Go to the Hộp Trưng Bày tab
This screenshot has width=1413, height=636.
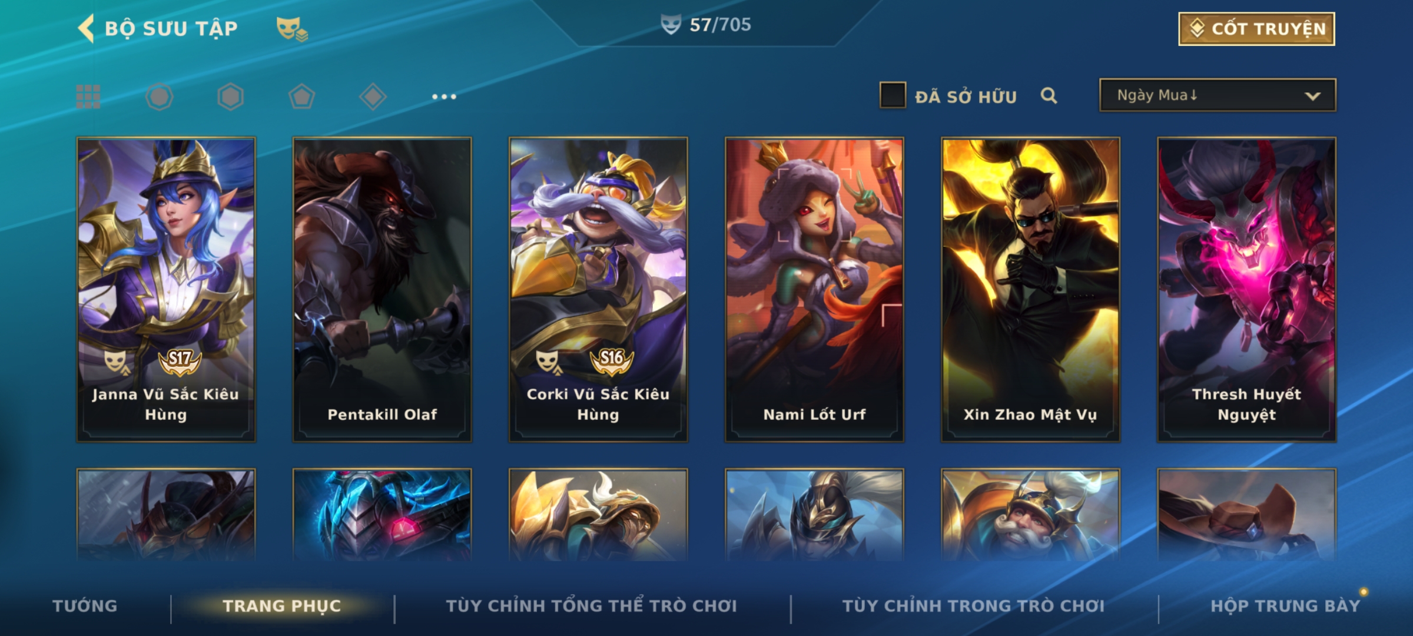pyautogui.click(x=1285, y=605)
